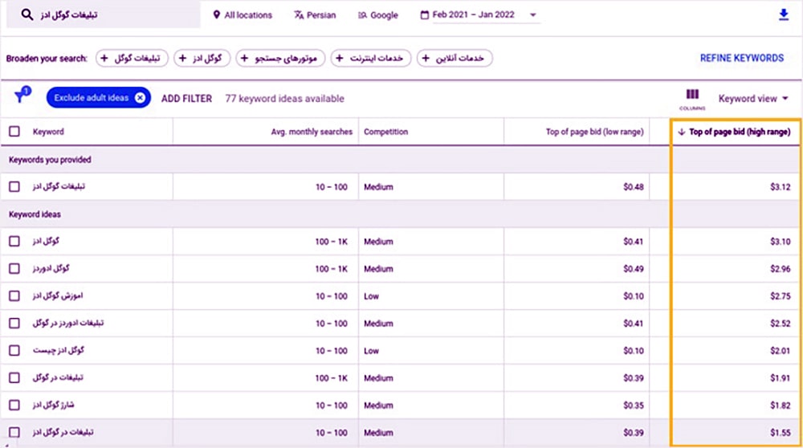Click the 77 keyword ideas available text
This screenshot has width=803, height=448.
(x=285, y=98)
